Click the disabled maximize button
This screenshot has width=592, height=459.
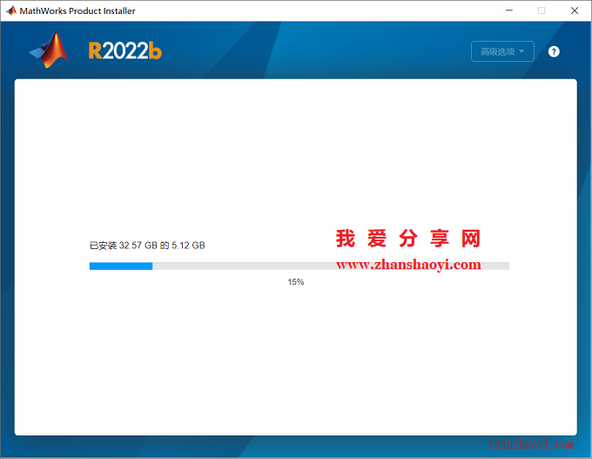coord(542,10)
